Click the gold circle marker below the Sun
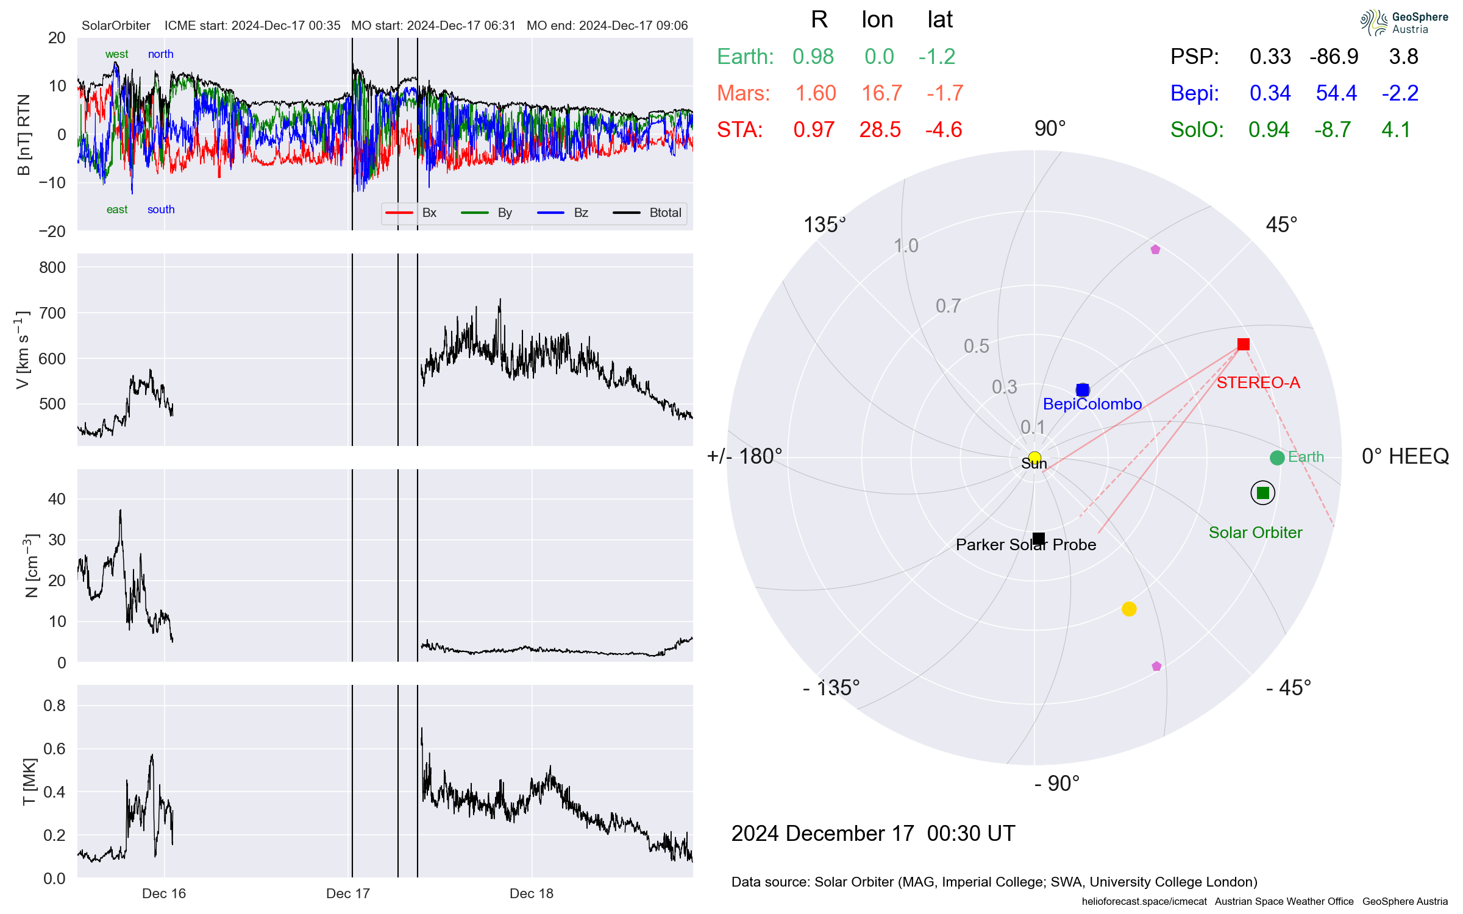 1129,609
